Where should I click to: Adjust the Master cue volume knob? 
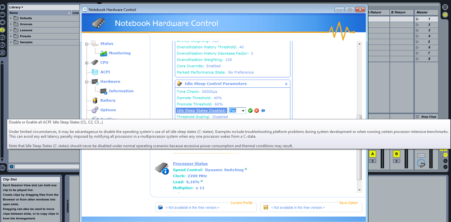tap(421, 164)
